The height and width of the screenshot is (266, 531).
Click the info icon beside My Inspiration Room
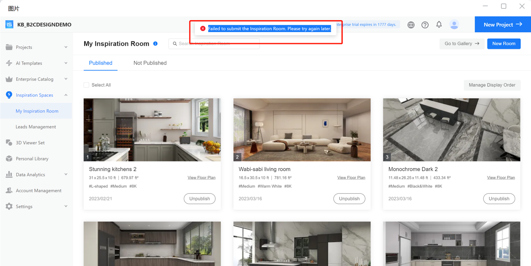tap(155, 44)
